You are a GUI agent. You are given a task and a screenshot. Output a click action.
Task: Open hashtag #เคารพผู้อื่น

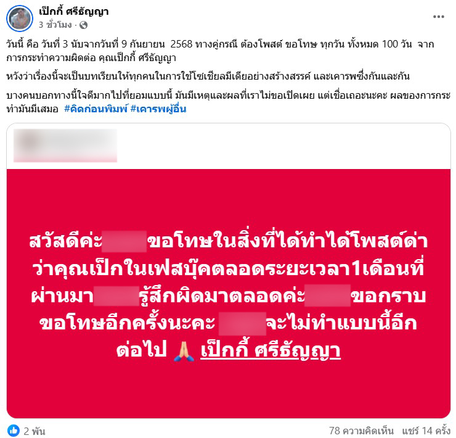pos(158,109)
